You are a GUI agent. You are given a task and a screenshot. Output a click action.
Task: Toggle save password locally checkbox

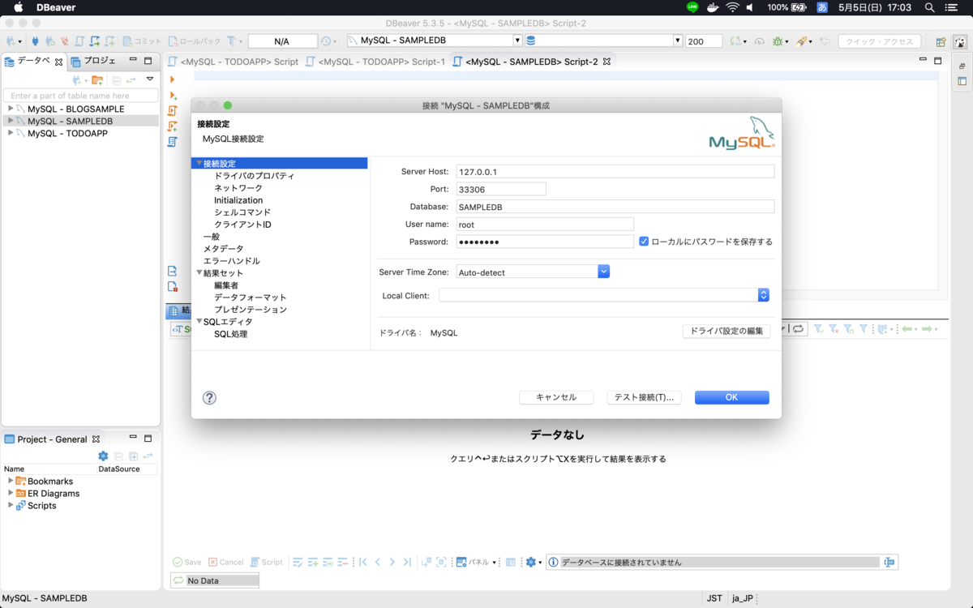(x=644, y=242)
